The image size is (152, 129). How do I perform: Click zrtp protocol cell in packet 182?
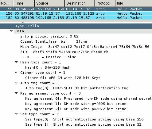coord(100,18)
